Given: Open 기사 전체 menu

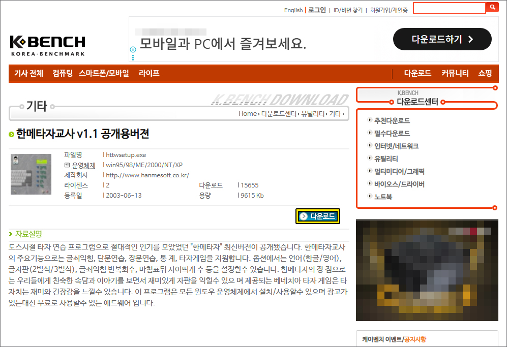Looking at the screenshot, I should [x=28, y=73].
